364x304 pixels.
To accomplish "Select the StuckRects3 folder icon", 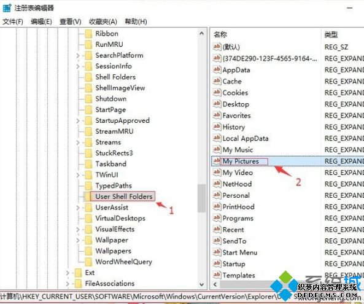I will (x=88, y=154).
